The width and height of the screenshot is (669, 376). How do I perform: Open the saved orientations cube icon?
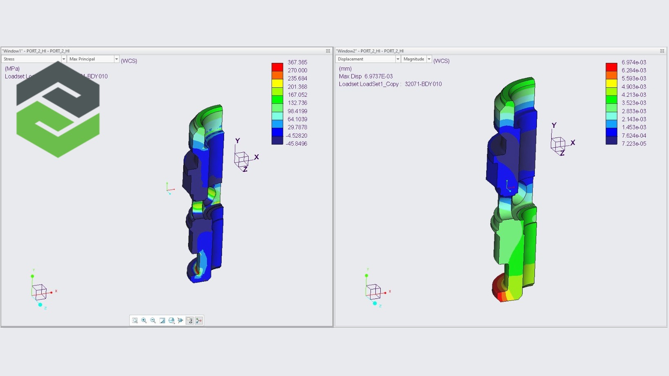click(x=171, y=320)
